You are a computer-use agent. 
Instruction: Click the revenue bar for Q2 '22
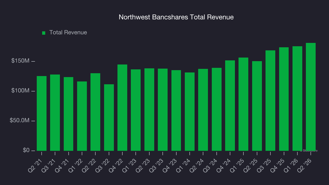tap(95, 112)
